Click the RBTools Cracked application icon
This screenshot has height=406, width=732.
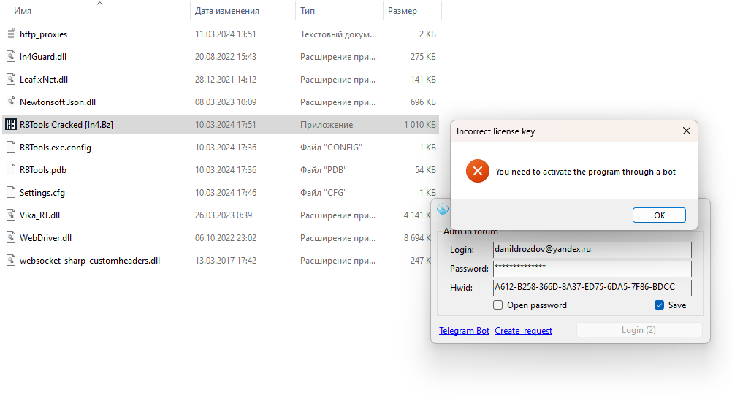coord(11,125)
